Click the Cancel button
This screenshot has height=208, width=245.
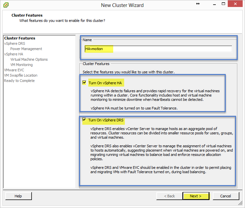226,196
